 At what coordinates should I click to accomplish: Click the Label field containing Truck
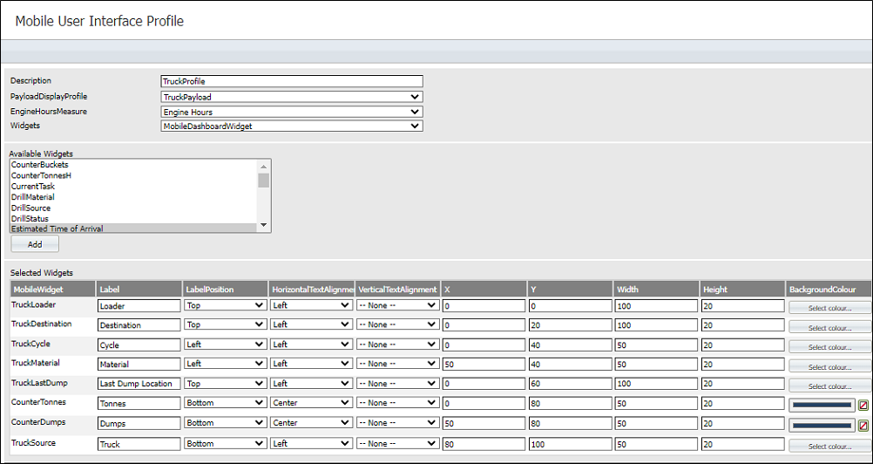(139, 444)
